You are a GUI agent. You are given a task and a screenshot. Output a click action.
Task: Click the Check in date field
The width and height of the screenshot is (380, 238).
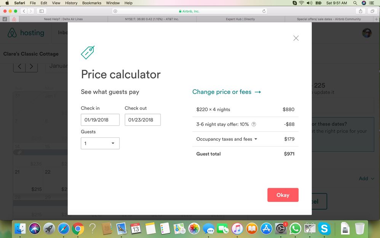[x=100, y=120]
